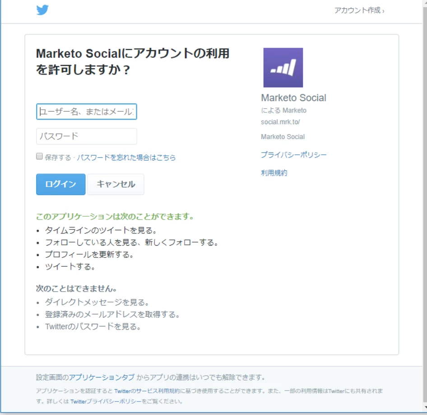Focus the パスワード input field
Viewport: 427px width, 415px height.
[86, 136]
